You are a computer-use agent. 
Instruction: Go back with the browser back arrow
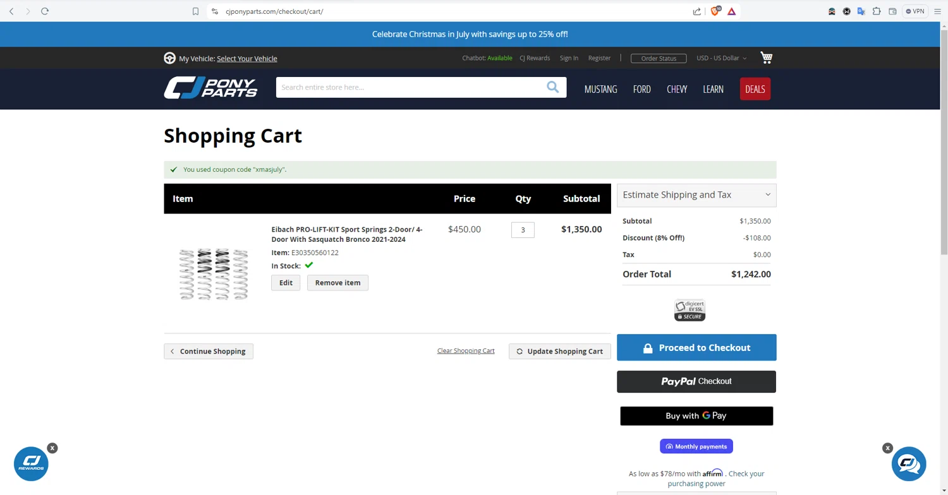click(x=11, y=11)
